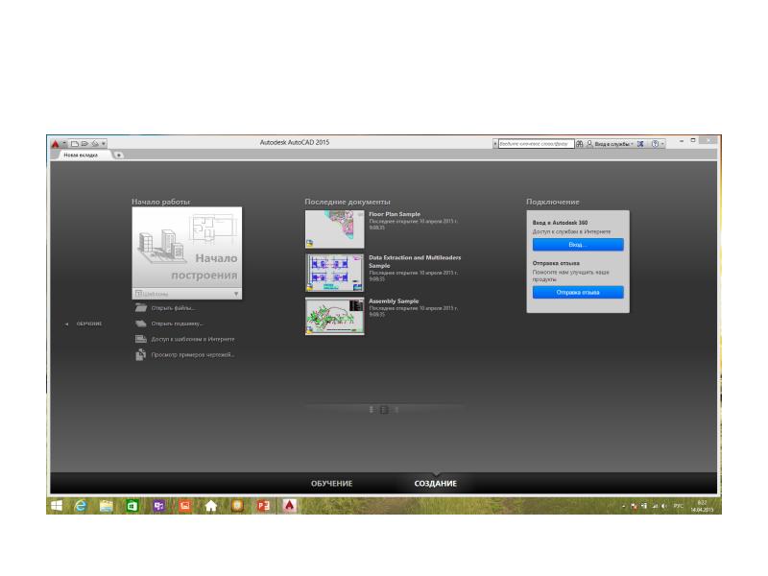Click Просмотр примеров чертежей link
The height and width of the screenshot is (576, 768).
pyautogui.click(x=193, y=354)
